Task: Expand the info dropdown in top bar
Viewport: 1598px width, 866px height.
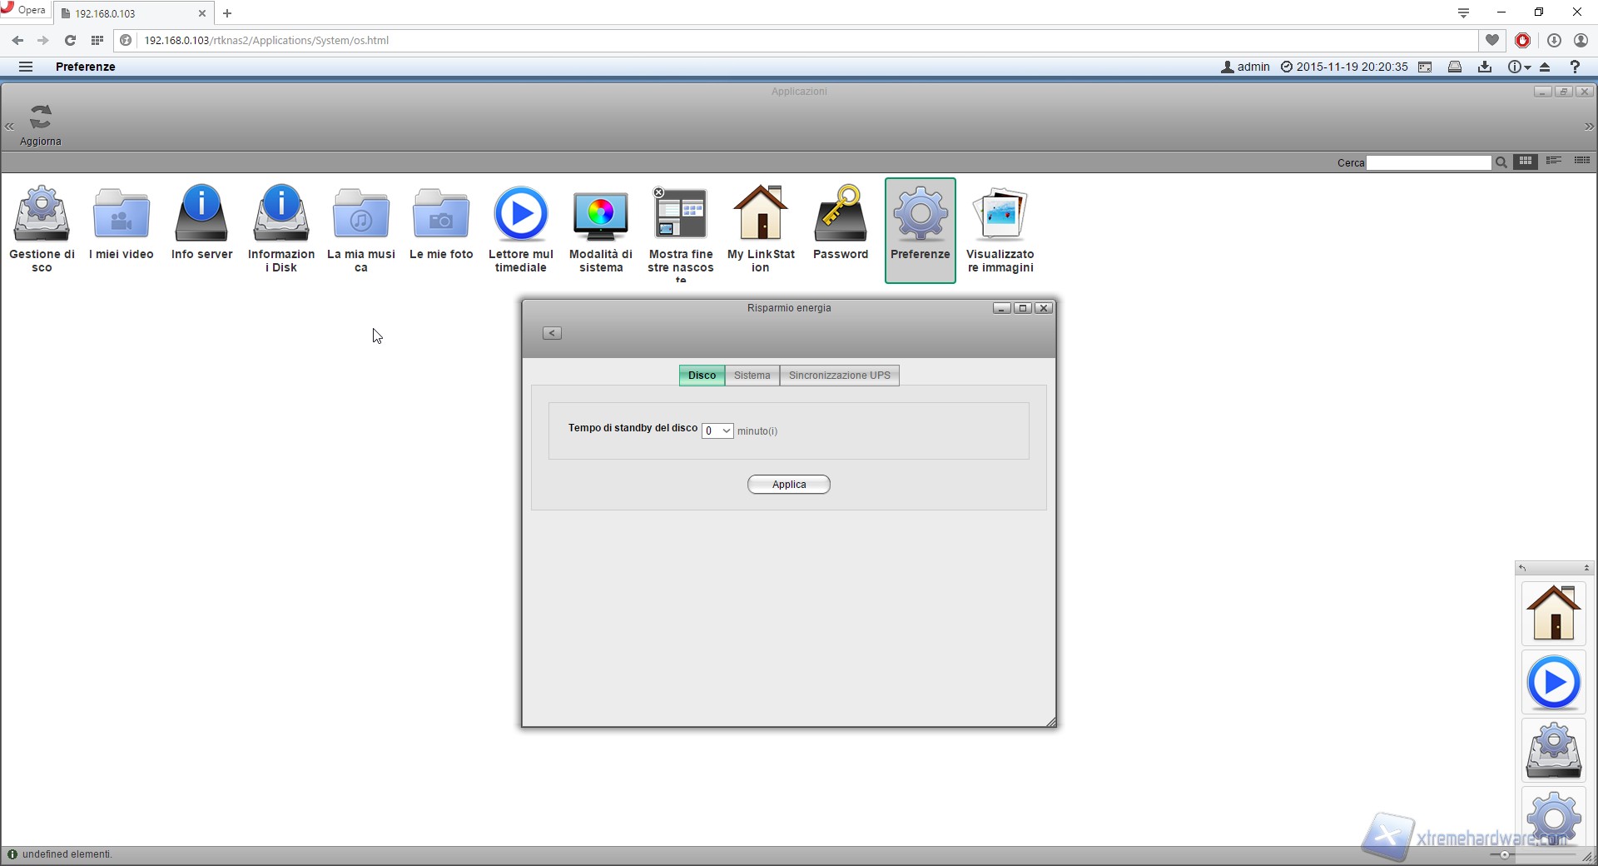Action: (1519, 67)
